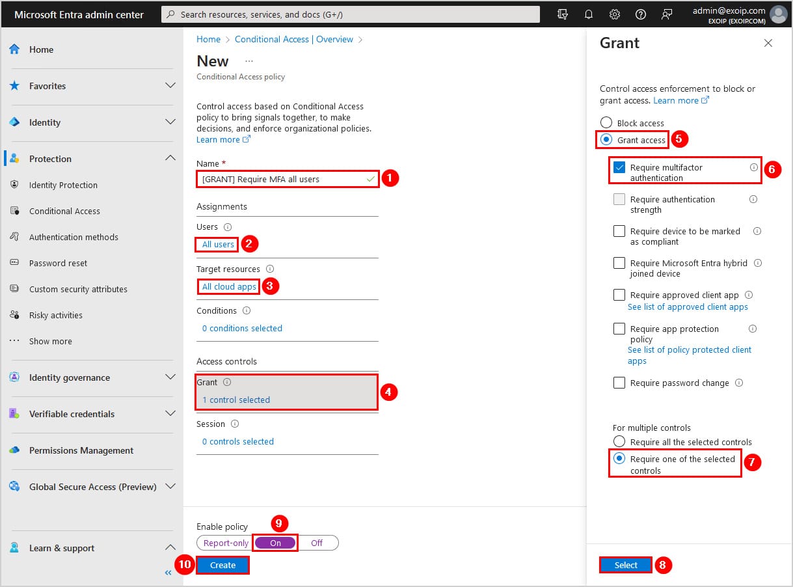Image resolution: width=793 pixels, height=587 pixels.
Task: Click the Learn & support person icon
Action: tap(14, 548)
